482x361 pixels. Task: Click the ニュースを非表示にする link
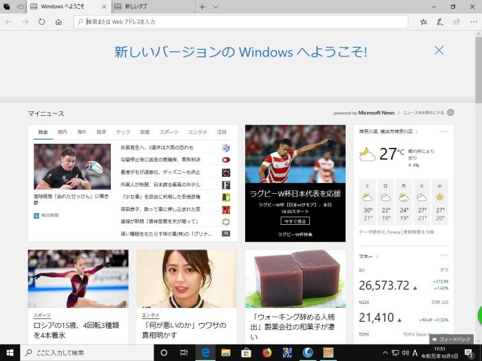[423, 112]
